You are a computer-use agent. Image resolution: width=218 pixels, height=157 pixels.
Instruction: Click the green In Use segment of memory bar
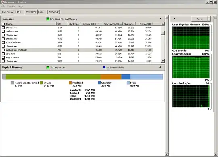point(53,77)
